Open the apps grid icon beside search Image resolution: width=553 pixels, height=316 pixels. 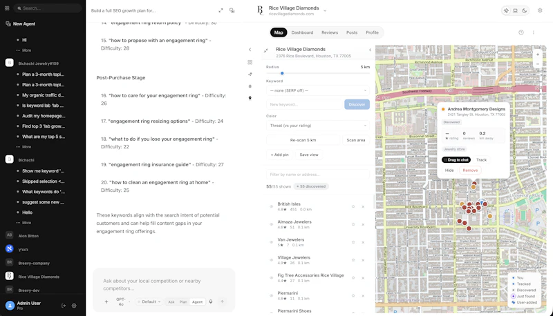tap(7, 8)
